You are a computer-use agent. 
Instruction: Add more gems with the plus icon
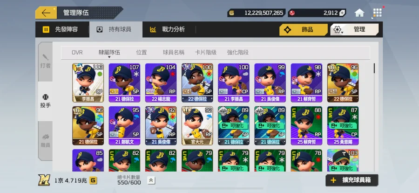pyautogui.click(x=342, y=13)
